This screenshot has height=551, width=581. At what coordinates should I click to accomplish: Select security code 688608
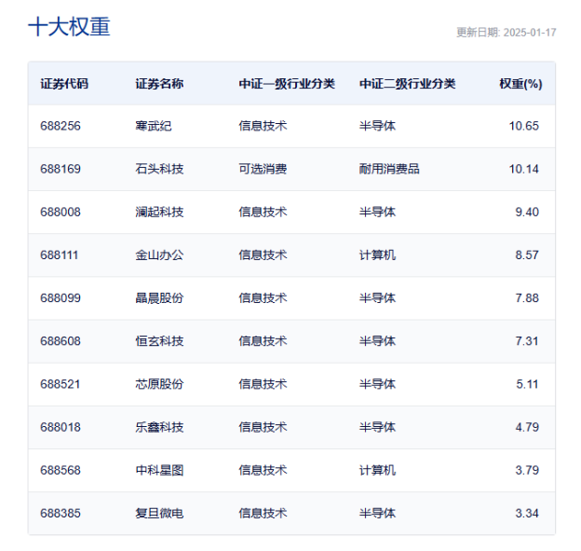[61, 341]
